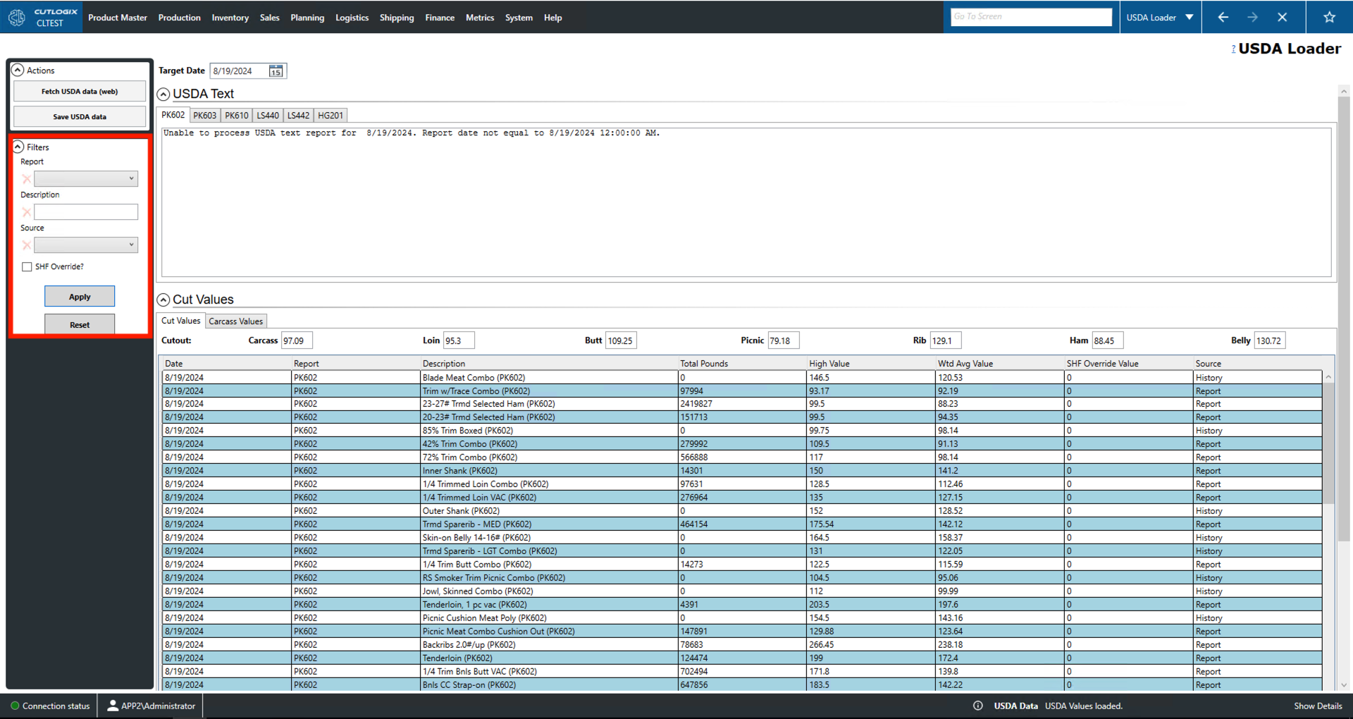Screen dimensions: 1353x719
Task: Switch to the Carcass Values tab
Action: 235,321
